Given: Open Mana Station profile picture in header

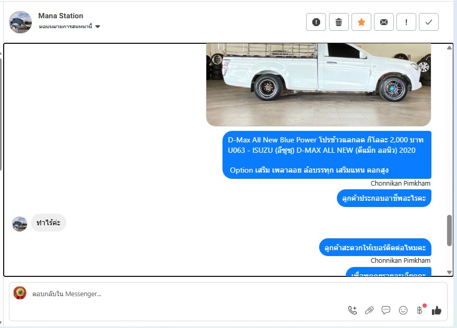Looking at the screenshot, I should tap(20, 22).
